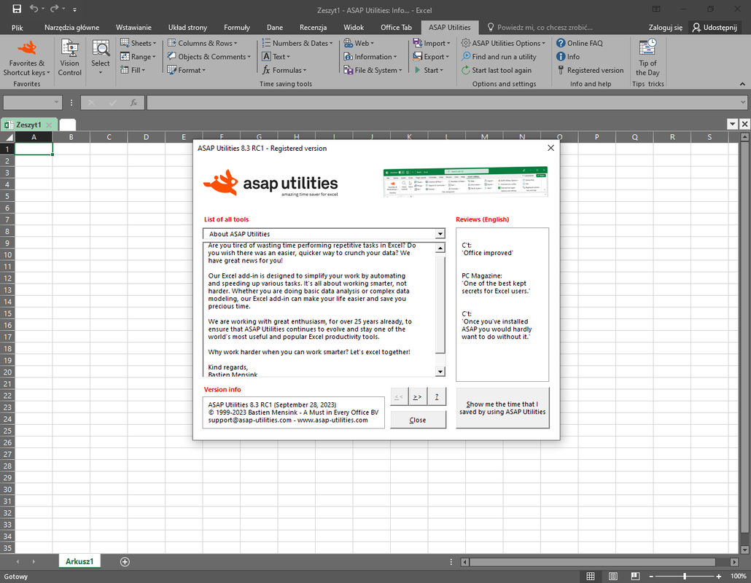Open ASAP Utilities Options menu
The height and width of the screenshot is (583, 751).
(x=503, y=43)
